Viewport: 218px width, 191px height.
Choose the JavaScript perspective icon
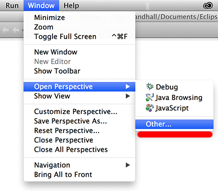150,108
